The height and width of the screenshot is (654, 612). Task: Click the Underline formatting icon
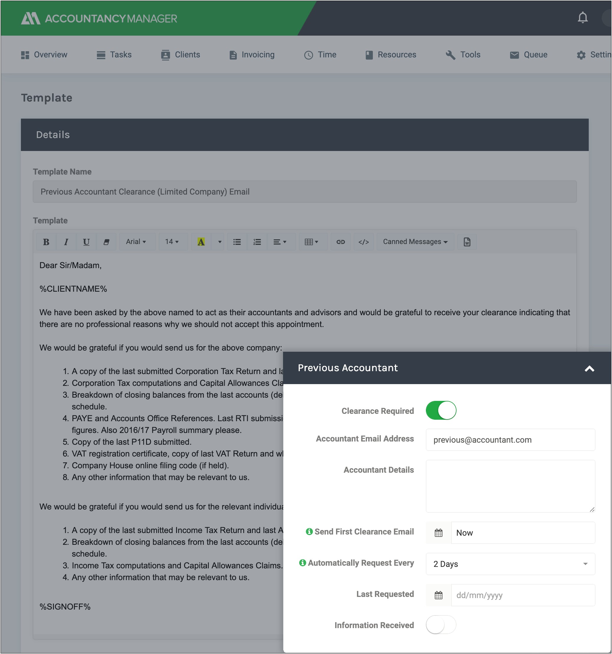(86, 242)
